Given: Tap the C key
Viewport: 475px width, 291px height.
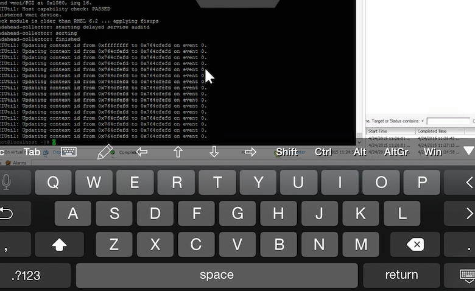Looking at the screenshot, I should click(x=196, y=244).
